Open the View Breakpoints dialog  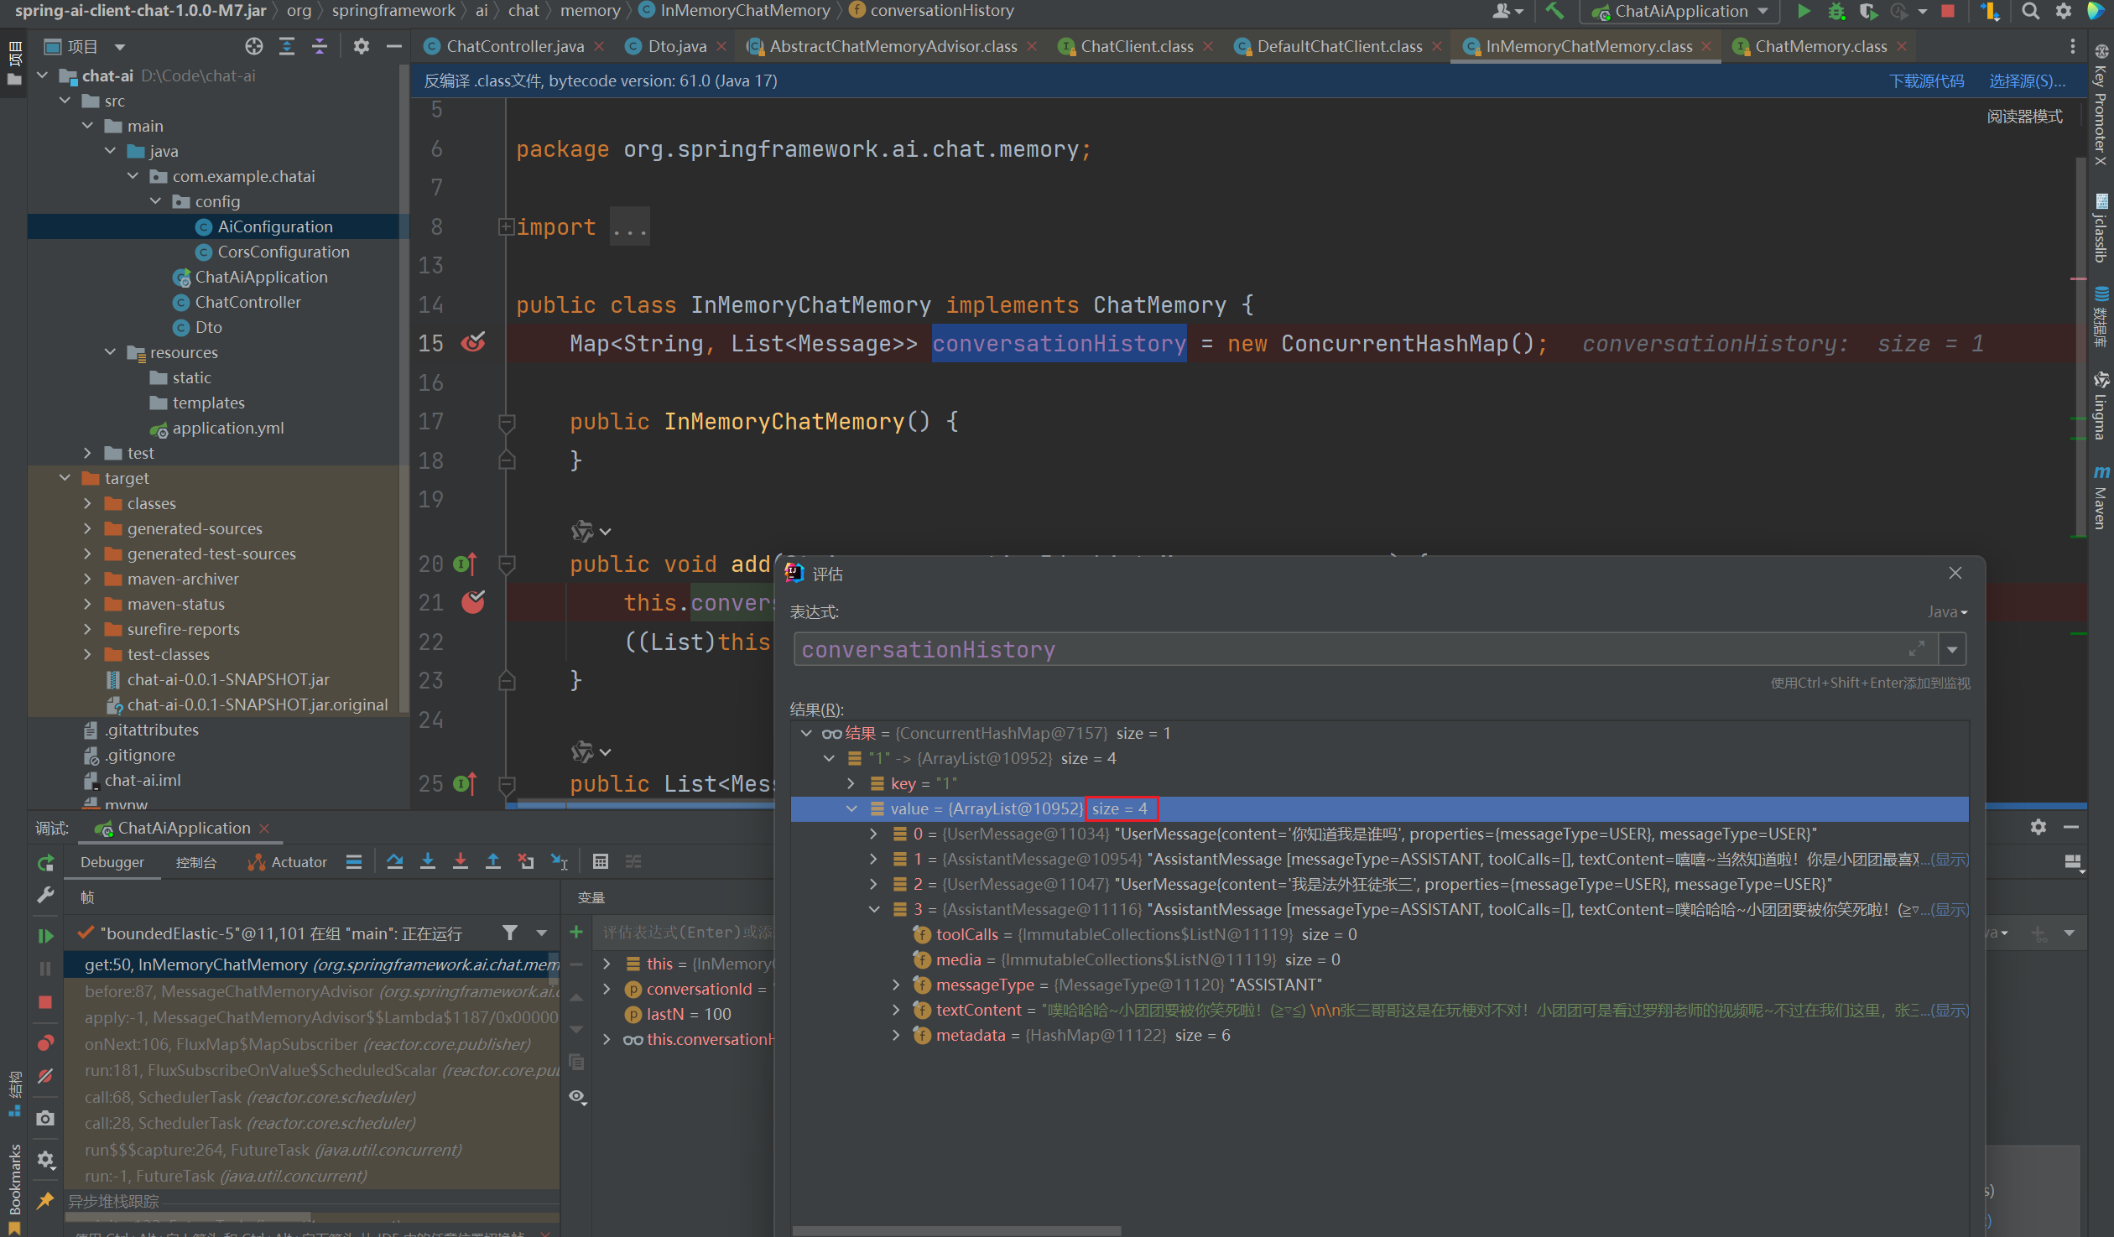[45, 1042]
